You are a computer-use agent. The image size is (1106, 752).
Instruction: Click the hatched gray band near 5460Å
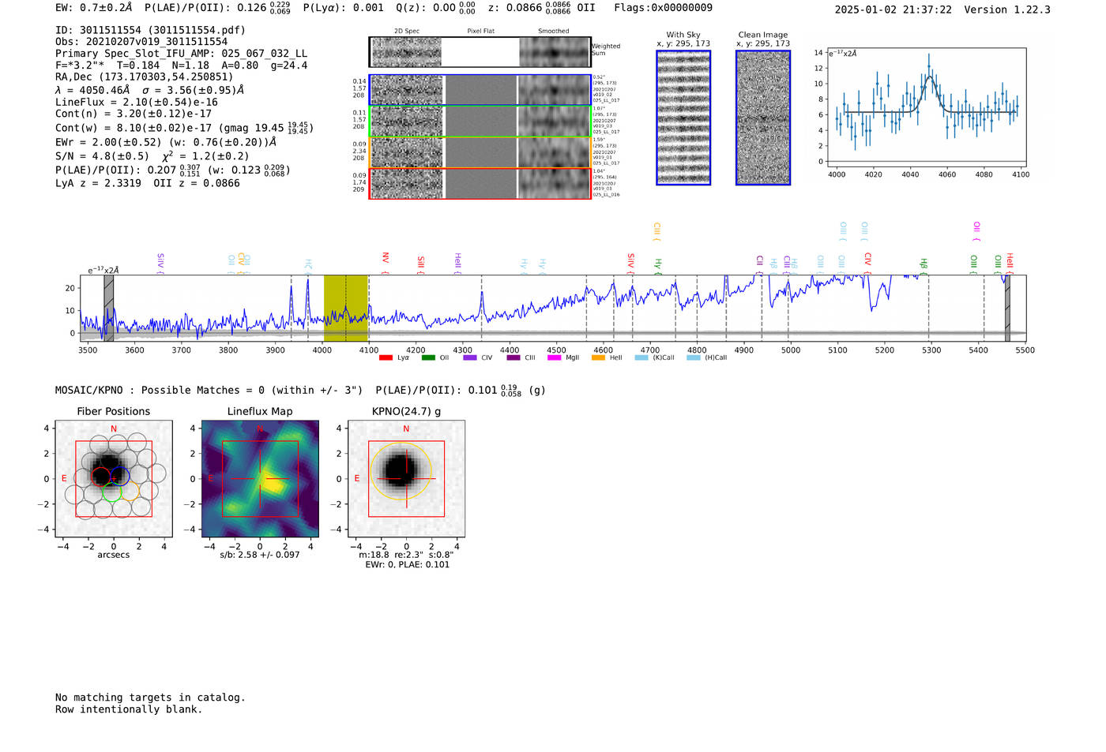1007,308
